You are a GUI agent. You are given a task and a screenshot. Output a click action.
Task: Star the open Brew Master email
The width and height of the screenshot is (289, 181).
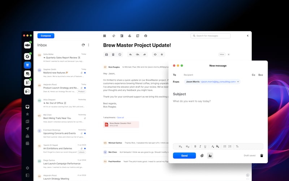coord(162,55)
